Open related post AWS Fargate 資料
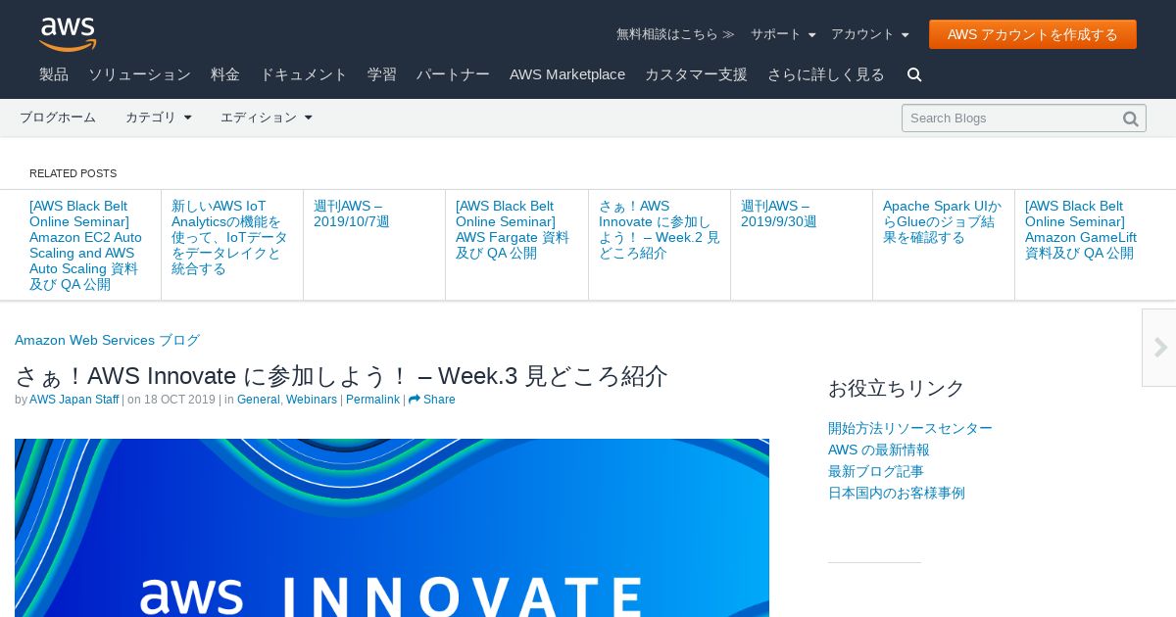Image resolution: width=1176 pixels, height=617 pixels. pos(512,229)
